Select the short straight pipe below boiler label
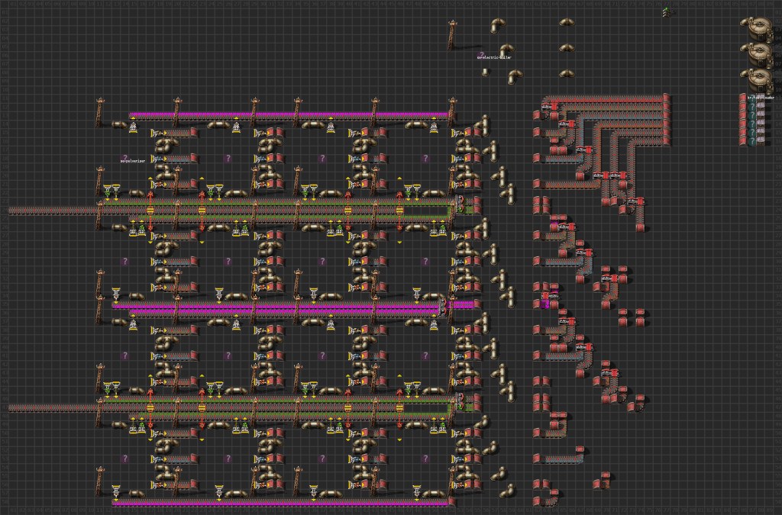This screenshot has height=515, width=782. coord(484,72)
